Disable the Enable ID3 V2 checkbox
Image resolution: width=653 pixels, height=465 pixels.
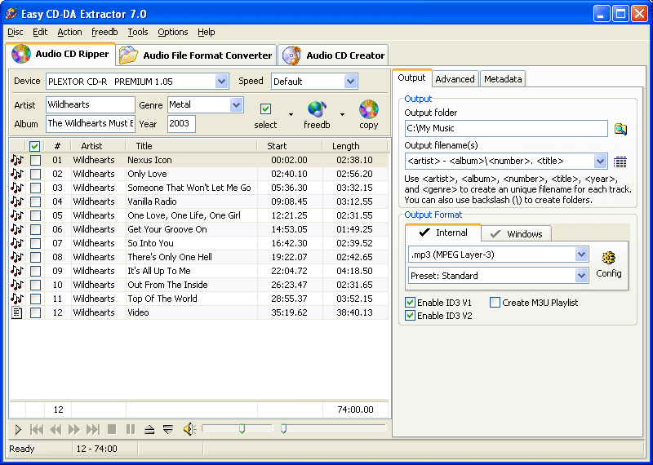tap(410, 315)
